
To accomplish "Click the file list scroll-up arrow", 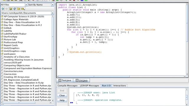I will click(53, 16).
